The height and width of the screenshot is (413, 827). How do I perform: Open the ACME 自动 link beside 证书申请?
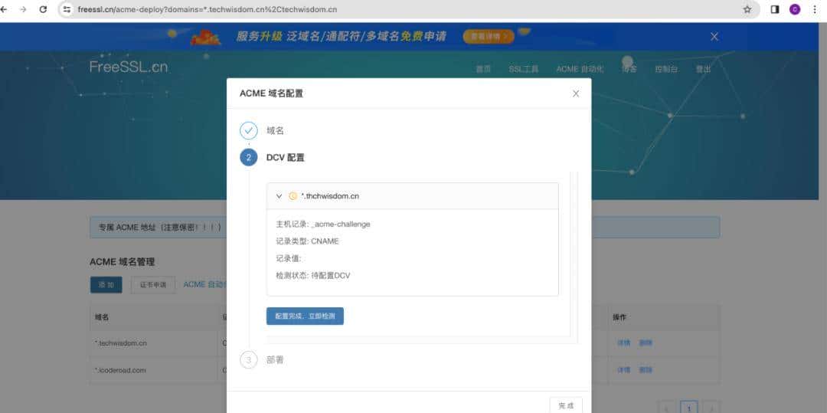tap(204, 284)
